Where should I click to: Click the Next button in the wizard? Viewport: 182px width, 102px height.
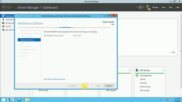click(x=83, y=86)
